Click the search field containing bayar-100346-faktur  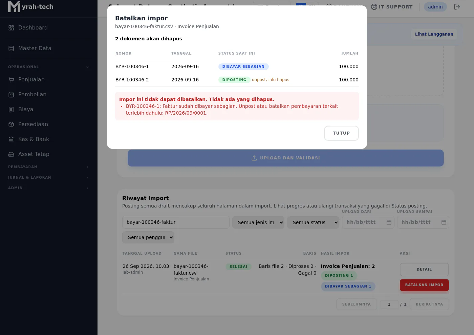coord(176,222)
